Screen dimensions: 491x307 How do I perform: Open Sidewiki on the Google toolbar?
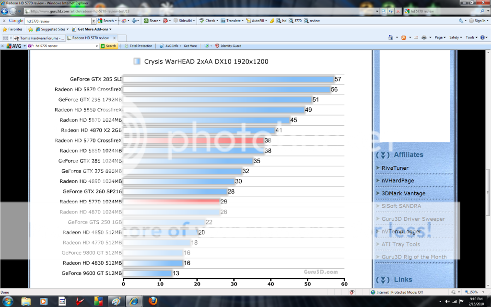[184, 21]
